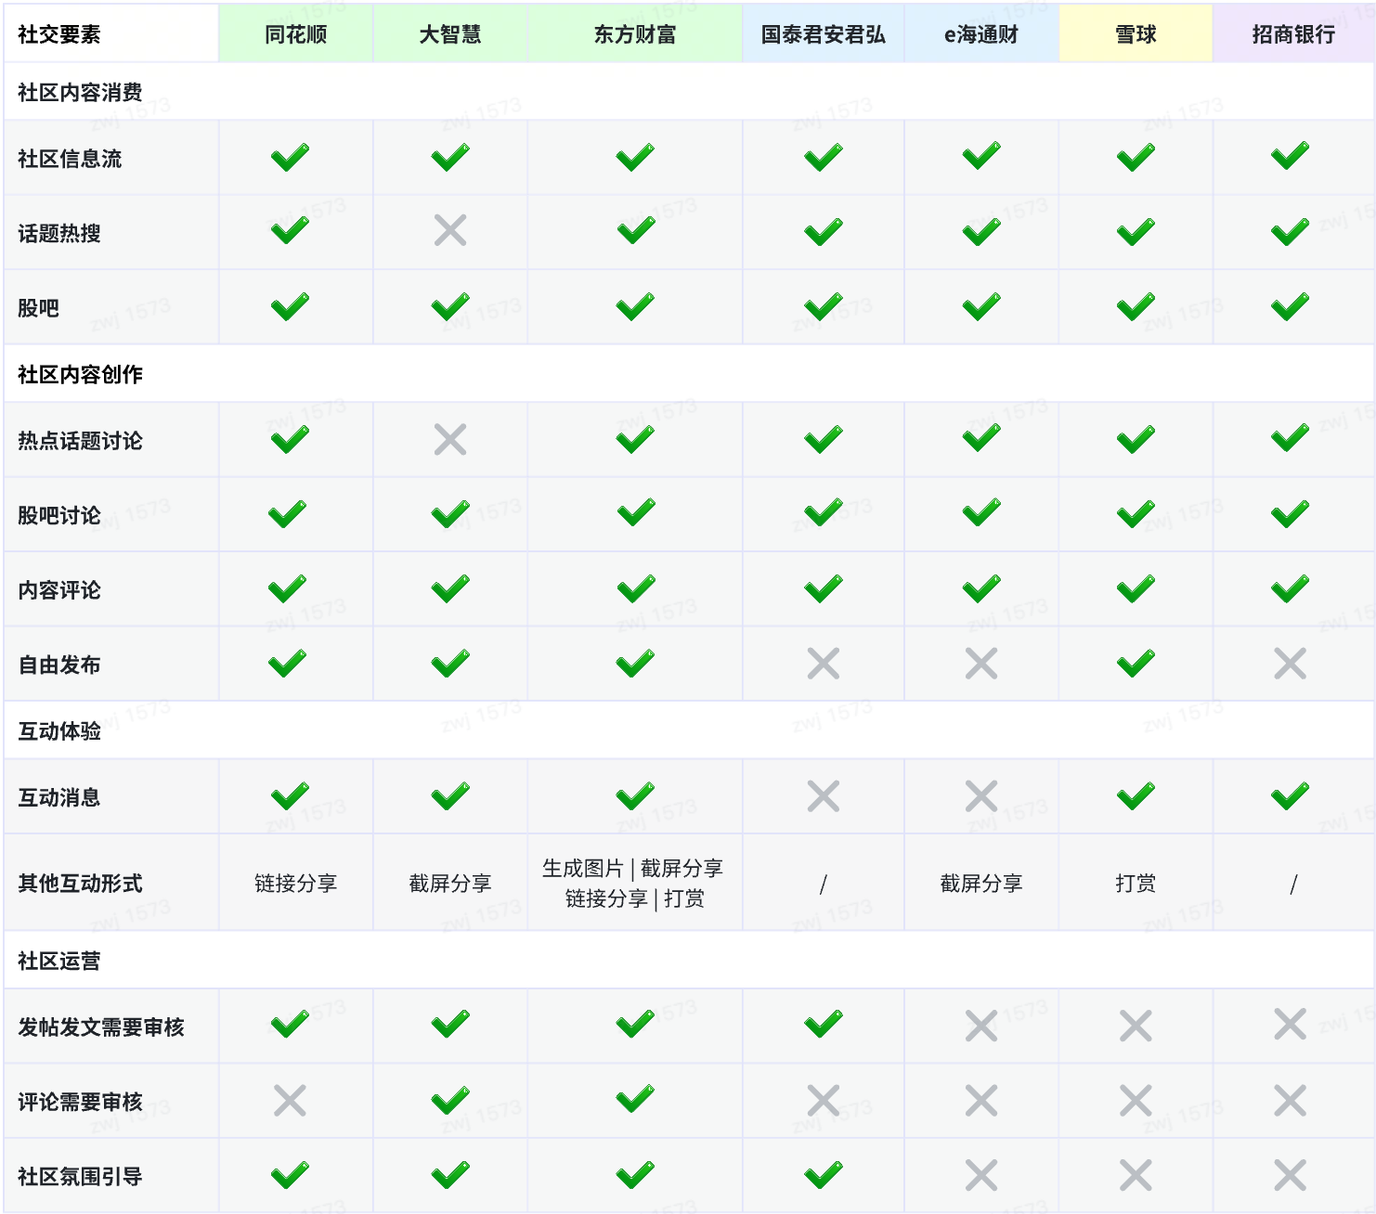Click 国泰君安君弘 cross in 自由发布 row
This screenshot has height=1214, width=1376.
pos(824,665)
